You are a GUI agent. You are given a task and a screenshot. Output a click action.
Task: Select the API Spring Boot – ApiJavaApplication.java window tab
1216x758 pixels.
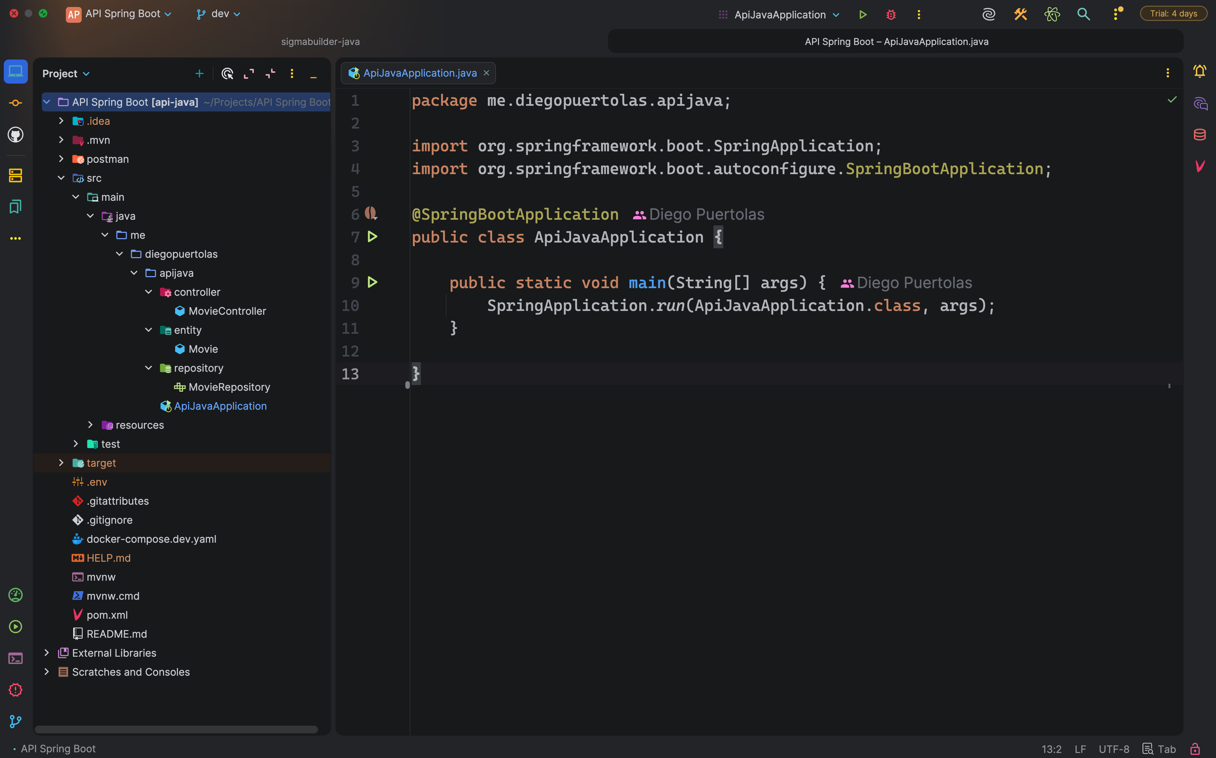(896, 41)
